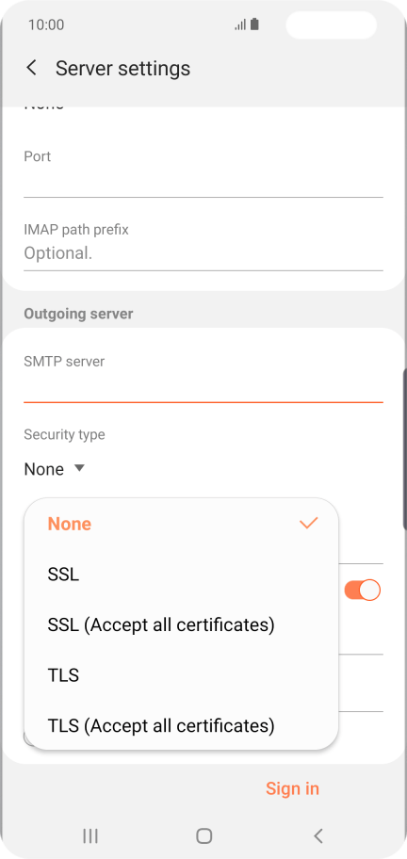This screenshot has width=407, height=859.
Task: Click the orange checkmark next to None
Action: 309,523
